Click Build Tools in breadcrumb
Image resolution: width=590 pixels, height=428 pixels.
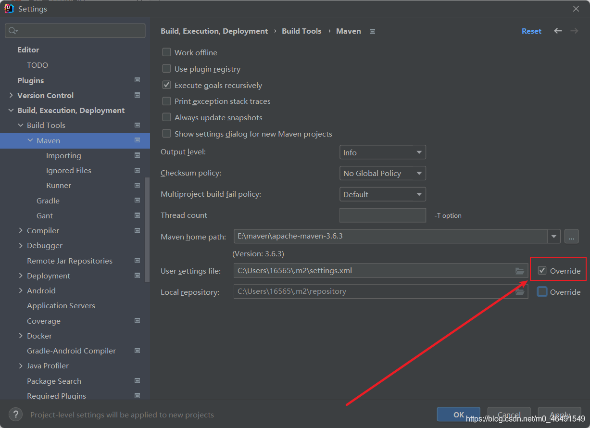pyautogui.click(x=301, y=31)
